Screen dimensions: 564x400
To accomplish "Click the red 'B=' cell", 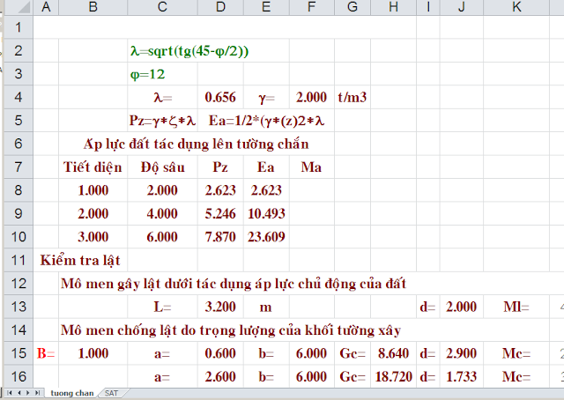I will (45, 353).
